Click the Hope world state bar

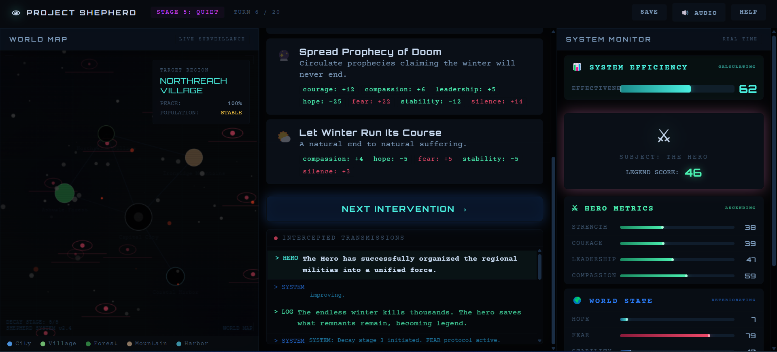[677, 320]
